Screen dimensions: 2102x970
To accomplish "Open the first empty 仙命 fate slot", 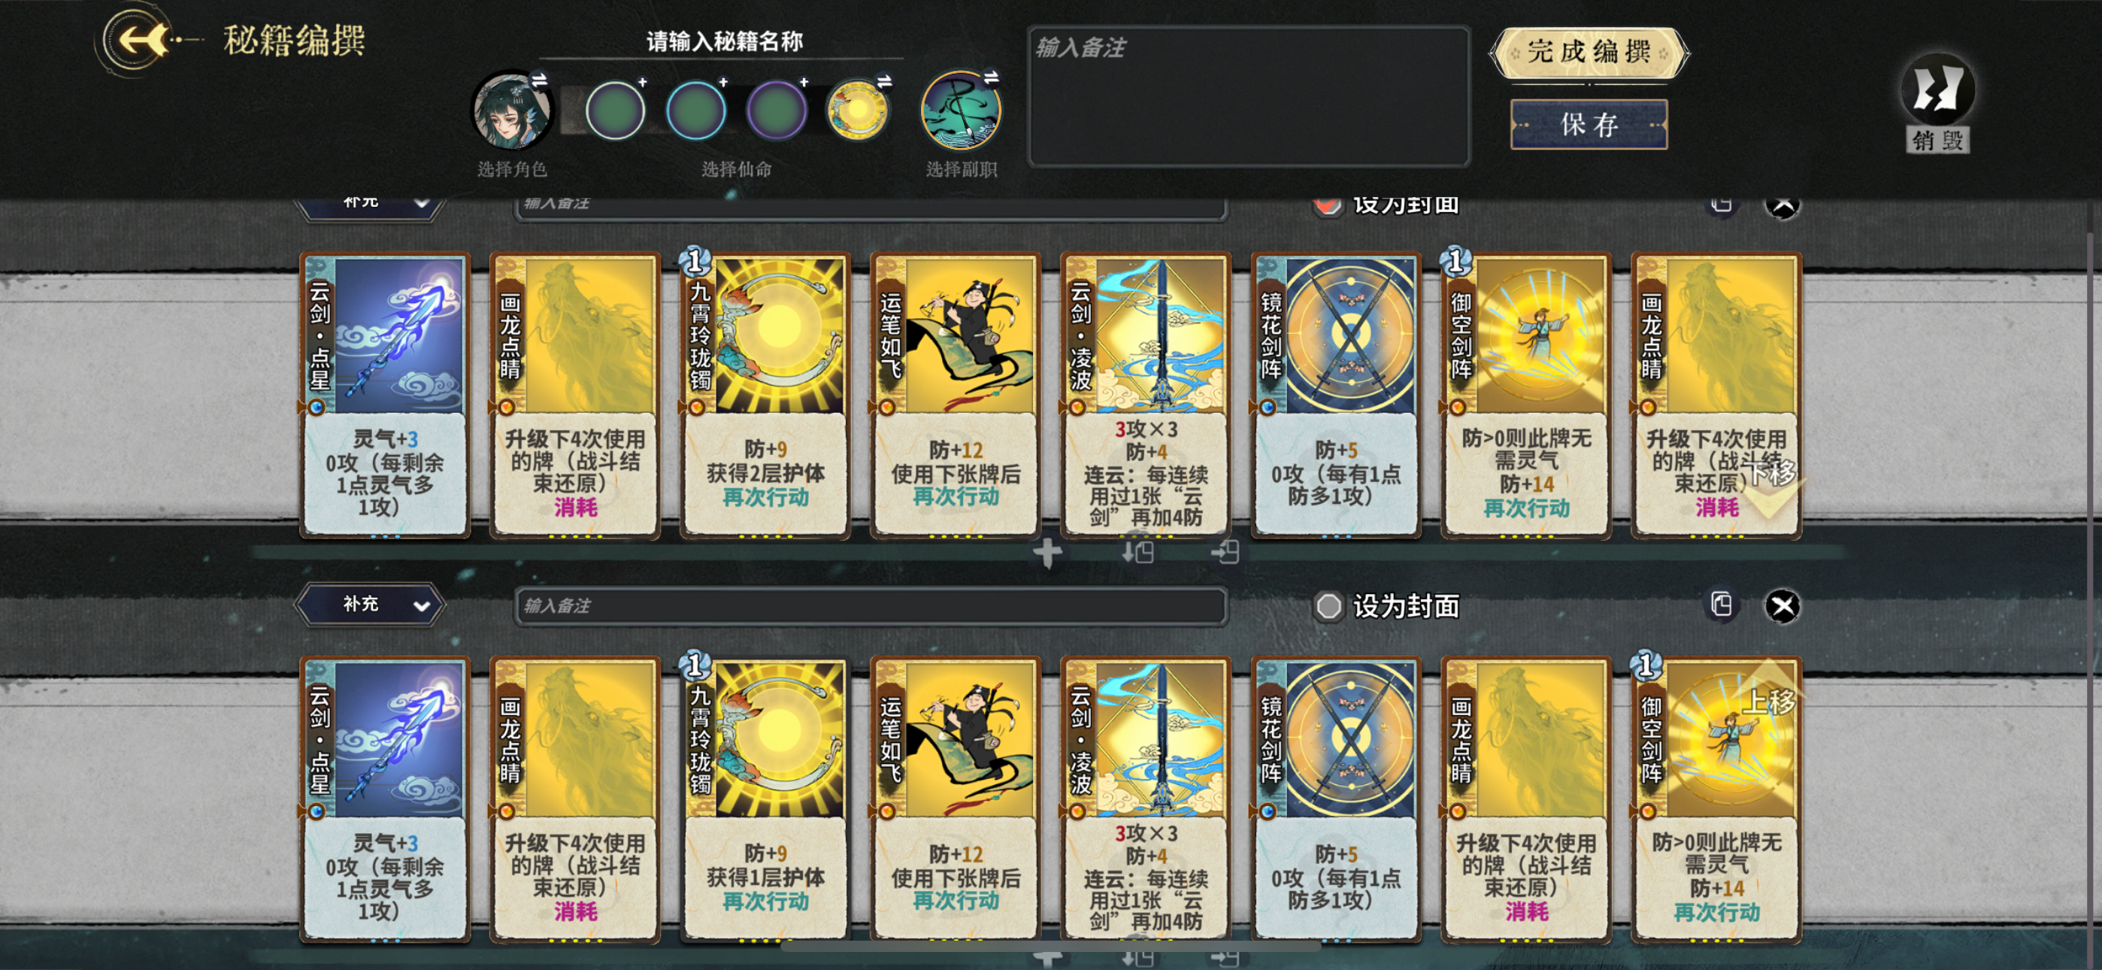I will (614, 111).
